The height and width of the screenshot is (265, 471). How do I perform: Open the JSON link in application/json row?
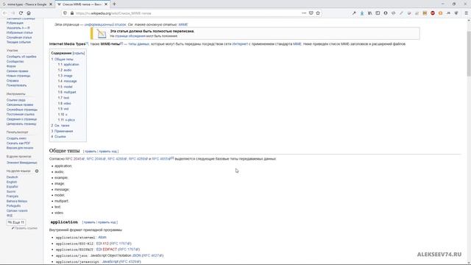tap(136, 255)
